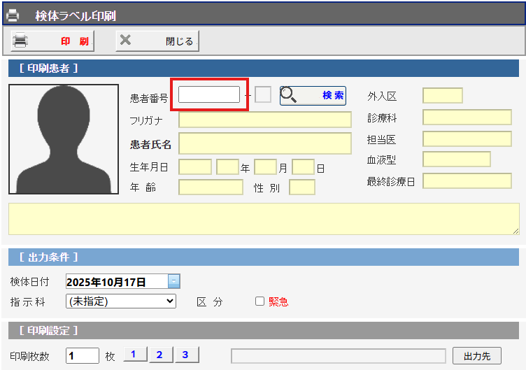Click the X icon on Close button
Screen dimensions: 526x370
[126, 41]
